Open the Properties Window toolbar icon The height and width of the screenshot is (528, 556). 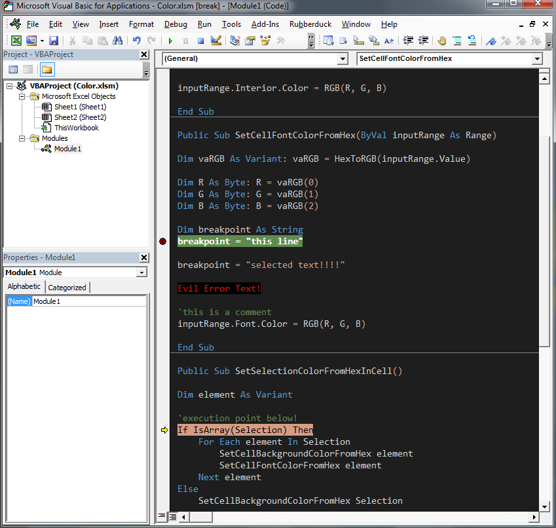coord(250,41)
